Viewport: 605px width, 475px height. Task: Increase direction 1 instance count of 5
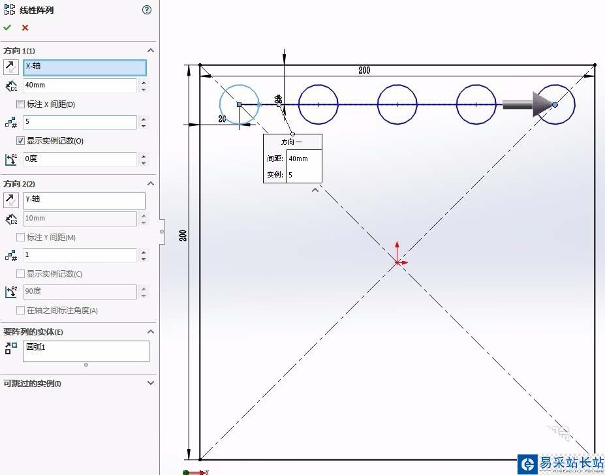click(144, 119)
